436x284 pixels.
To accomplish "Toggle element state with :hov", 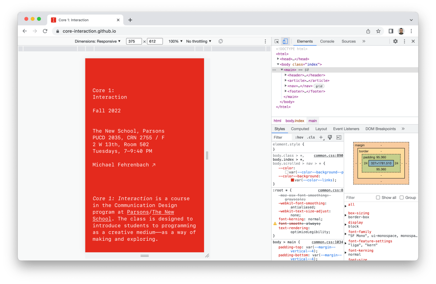I will [299, 137].
